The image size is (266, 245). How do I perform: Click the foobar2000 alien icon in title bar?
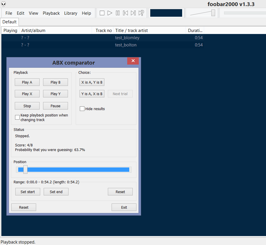(x=3, y=4)
